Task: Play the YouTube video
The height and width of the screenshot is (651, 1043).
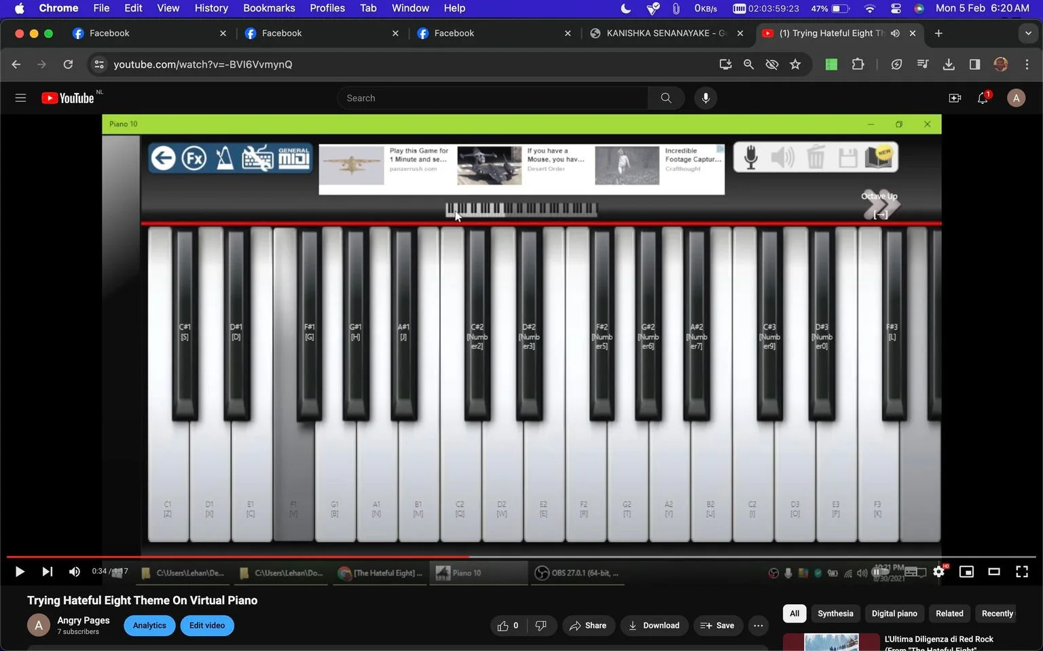Action: click(20, 572)
